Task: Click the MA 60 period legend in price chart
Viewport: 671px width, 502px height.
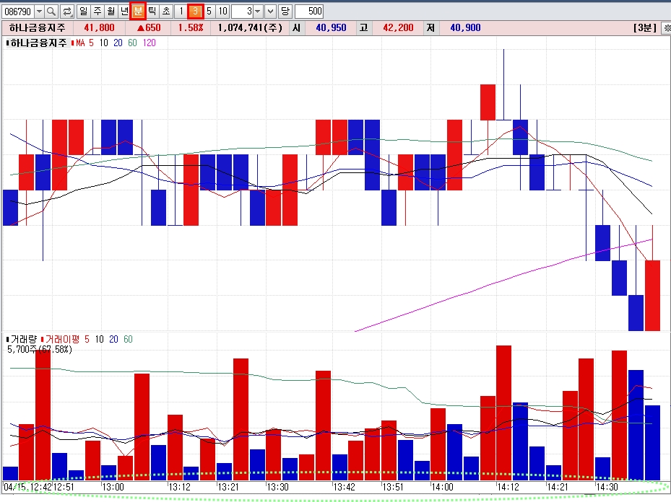Action: [133, 43]
